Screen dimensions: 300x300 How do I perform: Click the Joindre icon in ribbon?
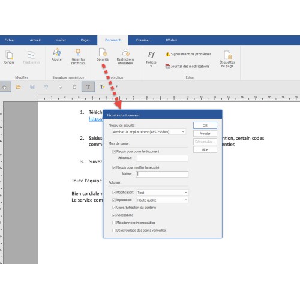9,55
